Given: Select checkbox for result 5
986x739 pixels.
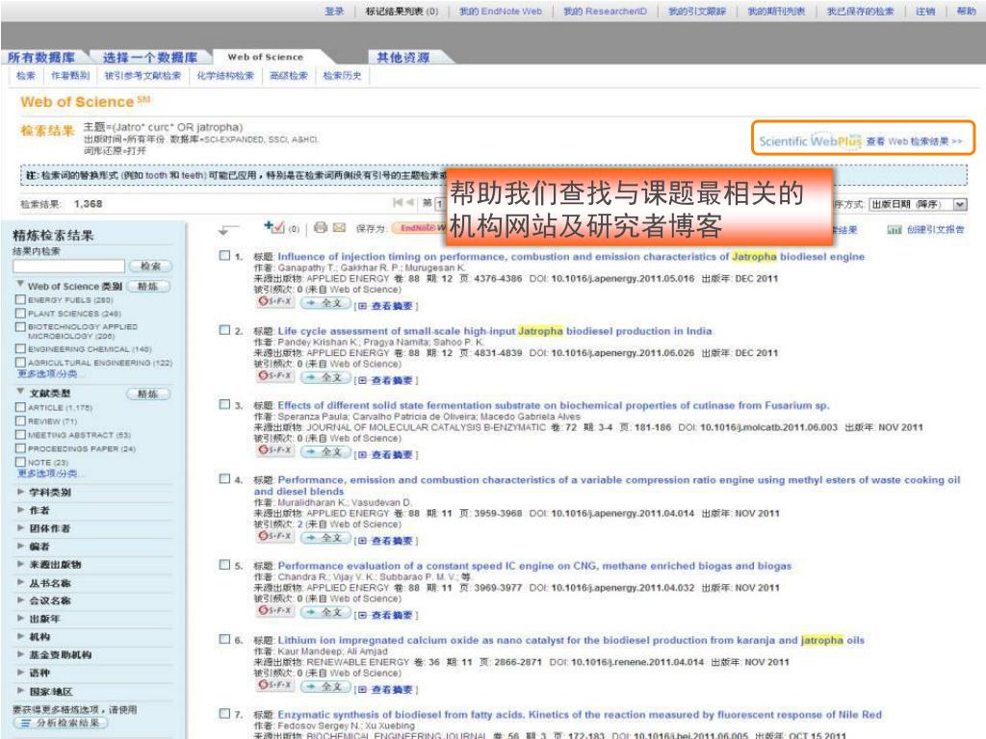Looking at the screenshot, I should 224,564.
